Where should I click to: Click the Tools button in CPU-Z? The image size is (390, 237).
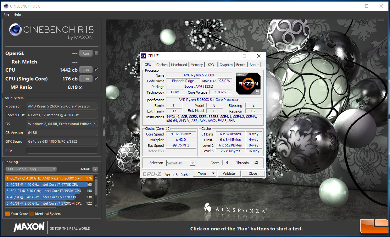coord(202,174)
